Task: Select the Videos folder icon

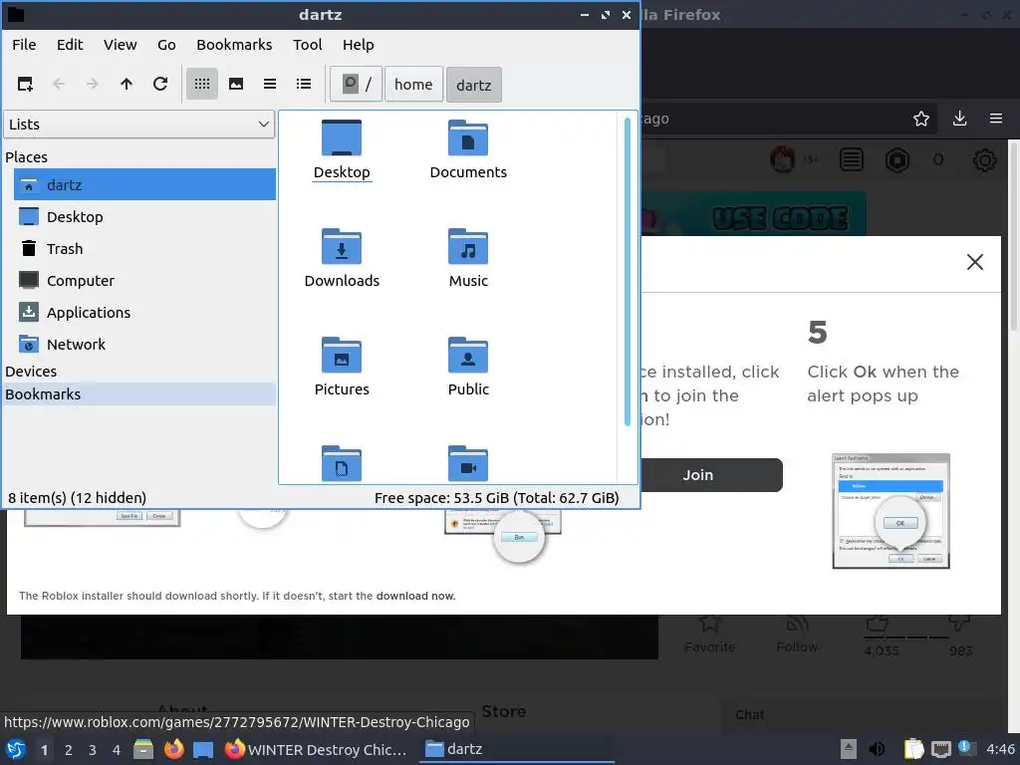Action: click(x=468, y=462)
